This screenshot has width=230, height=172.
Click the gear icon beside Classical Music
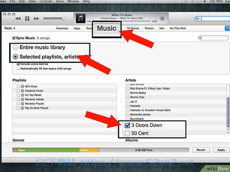click(22, 91)
